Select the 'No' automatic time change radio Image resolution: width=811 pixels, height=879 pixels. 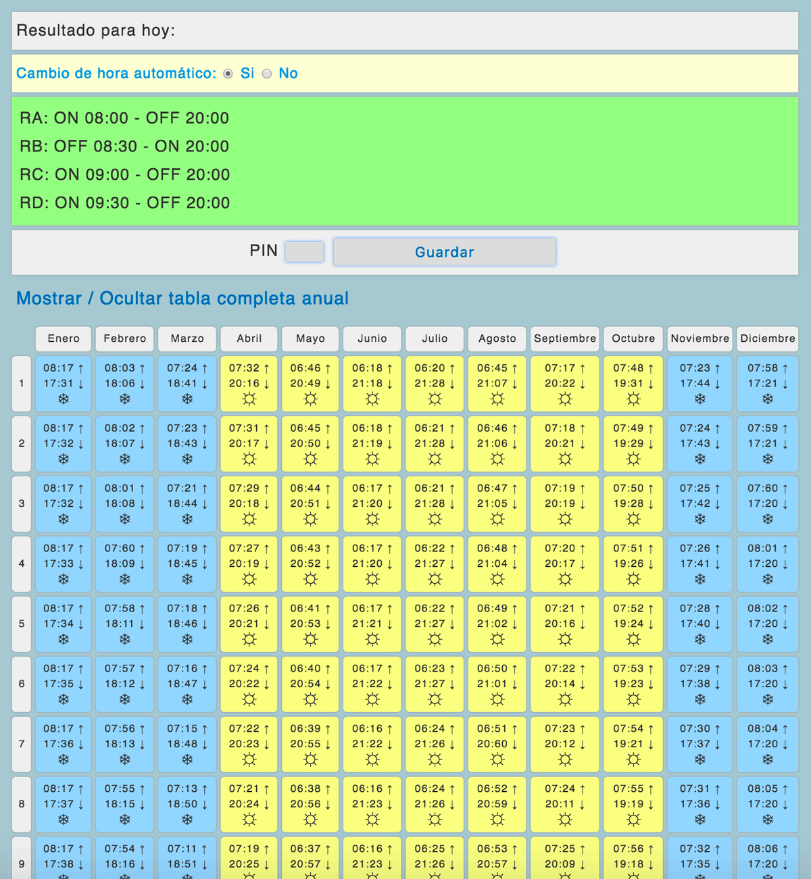[x=267, y=74]
